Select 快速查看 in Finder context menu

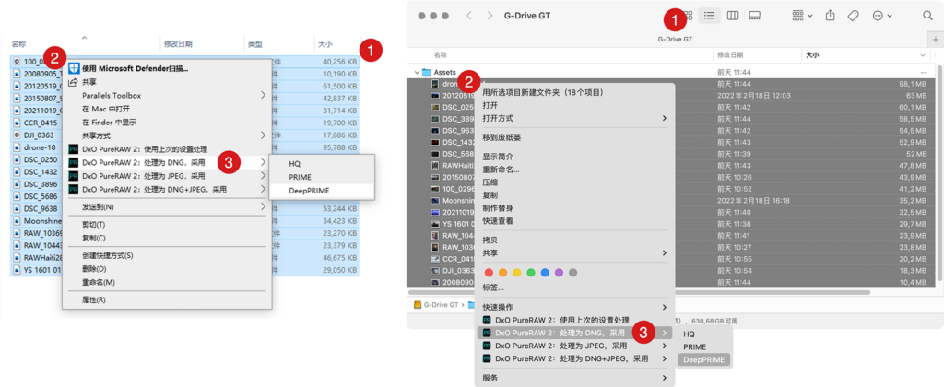[x=498, y=221]
